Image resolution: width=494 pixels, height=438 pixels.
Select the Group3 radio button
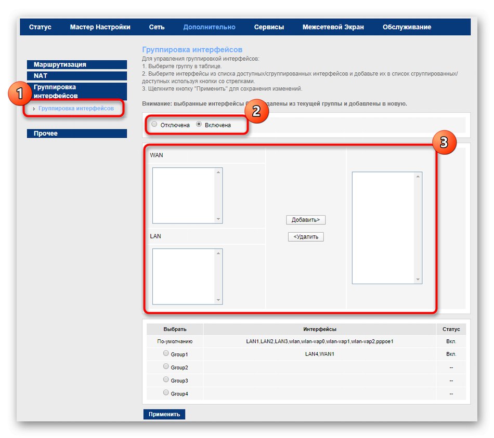pos(166,379)
